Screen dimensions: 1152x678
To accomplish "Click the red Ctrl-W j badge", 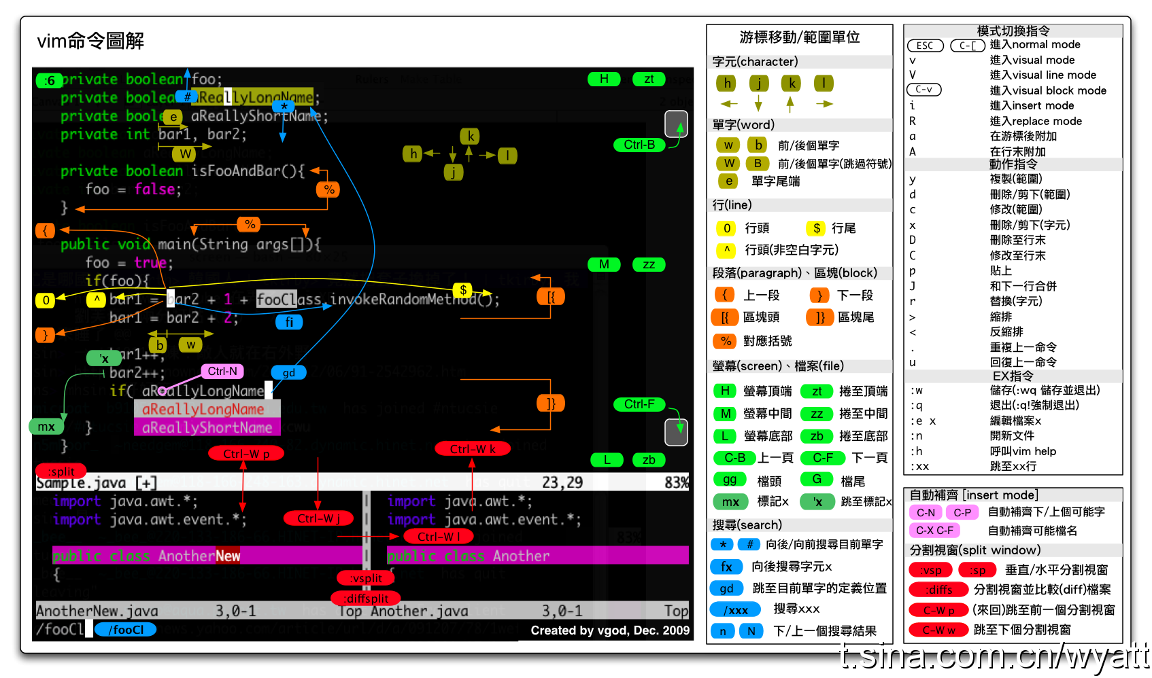I will pos(318,518).
